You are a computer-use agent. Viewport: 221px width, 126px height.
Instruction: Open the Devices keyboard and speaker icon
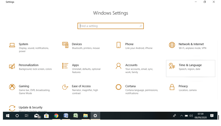coord(65,45)
